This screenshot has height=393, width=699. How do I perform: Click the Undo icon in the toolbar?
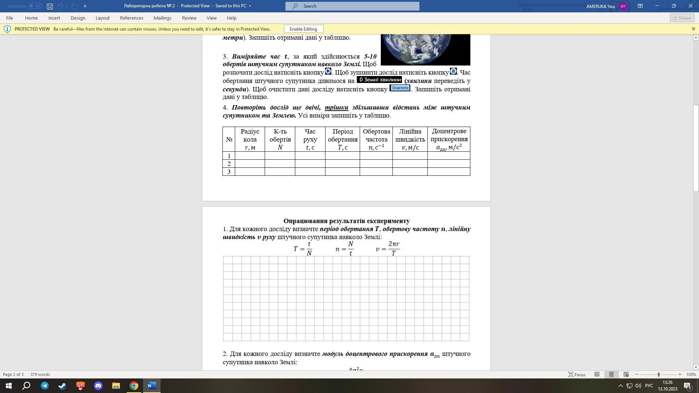tap(60, 6)
